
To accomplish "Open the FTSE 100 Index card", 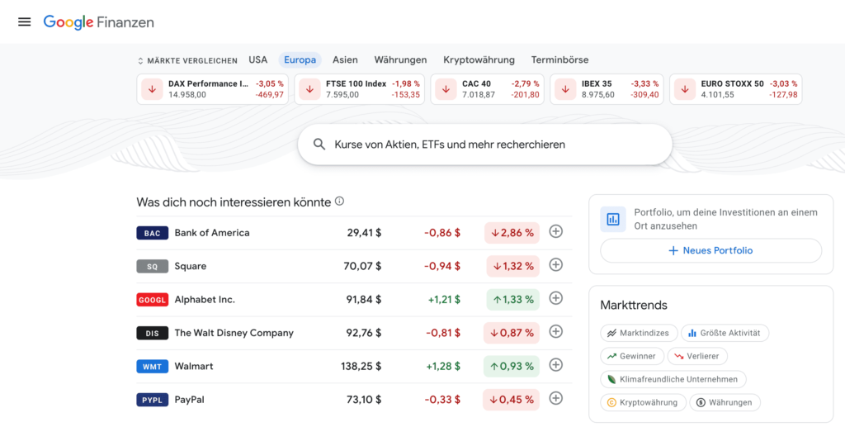I will click(x=359, y=89).
